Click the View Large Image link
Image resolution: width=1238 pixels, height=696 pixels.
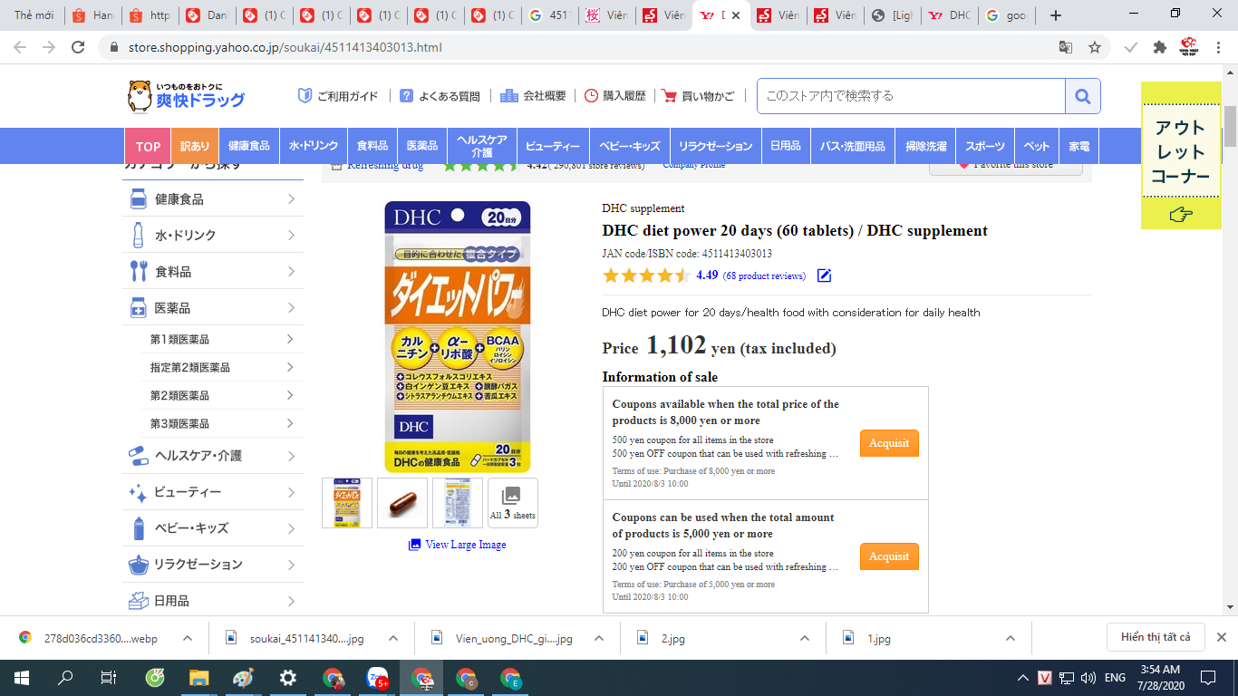pyautogui.click(x=458, y=545)
